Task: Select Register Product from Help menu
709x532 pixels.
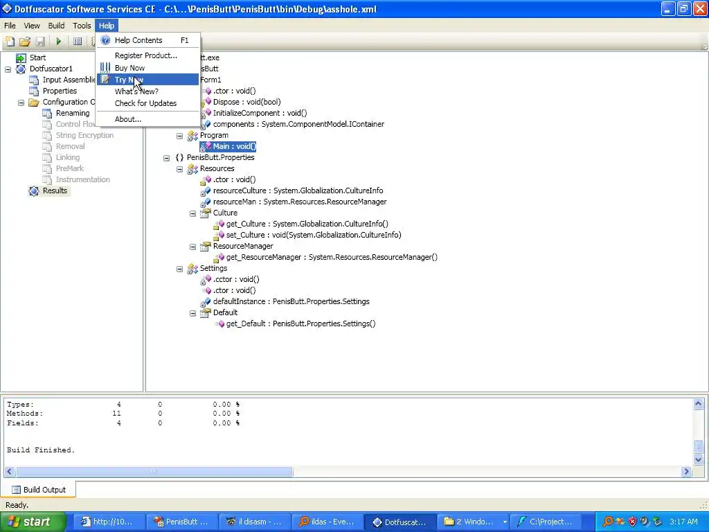Action: (x=147, y=55)
